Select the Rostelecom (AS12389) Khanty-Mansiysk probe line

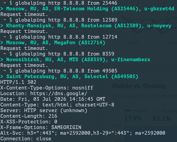point(86,26)
